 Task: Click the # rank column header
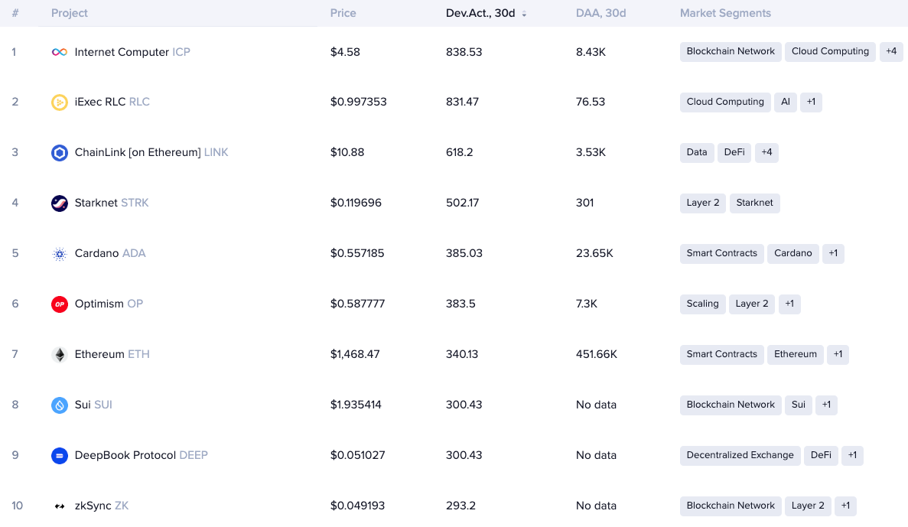tap(15, 13)
